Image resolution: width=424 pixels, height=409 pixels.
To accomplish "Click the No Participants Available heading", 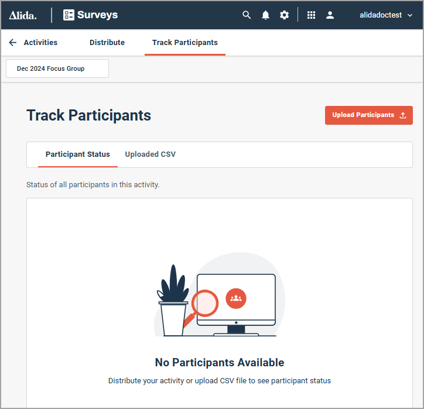I will [x=219, y=362].
